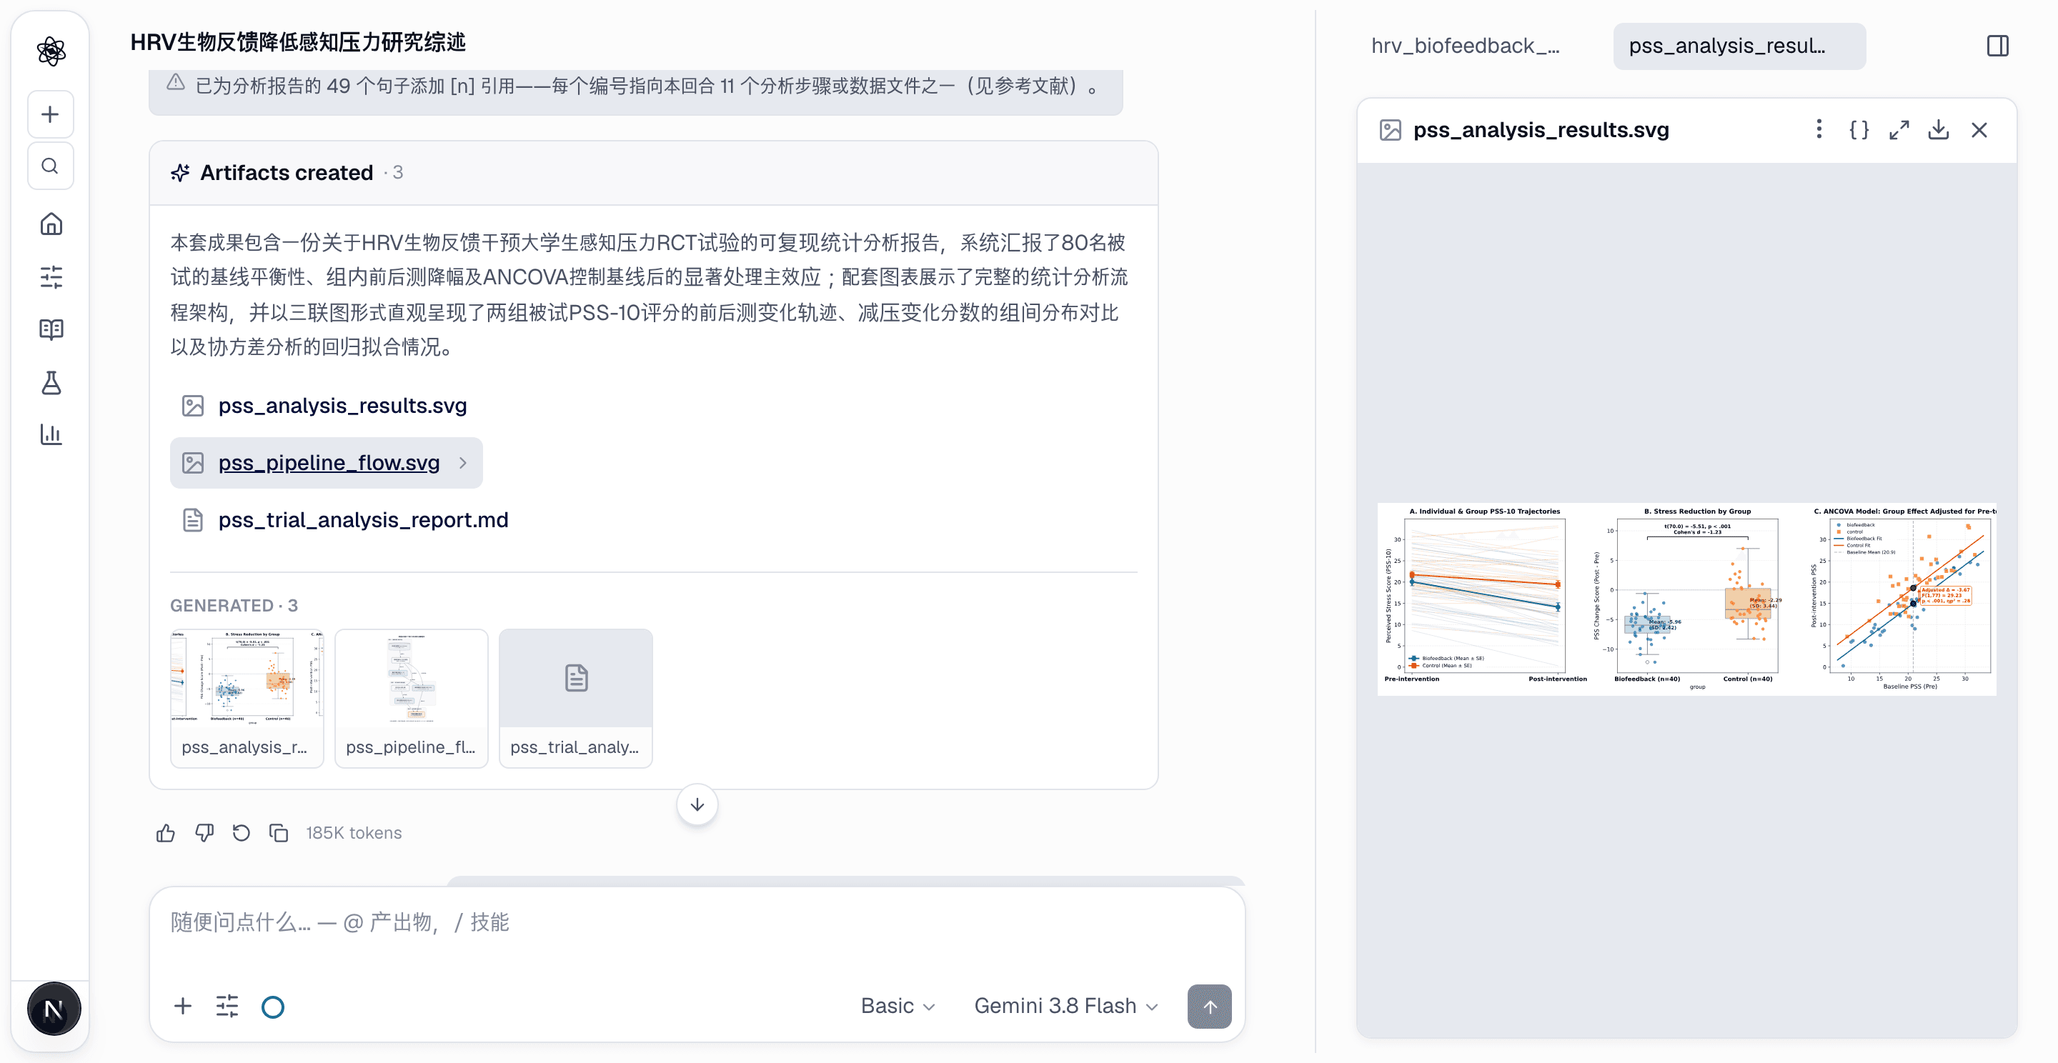The height and width of the screenshot is (1063, 2058).
Task: Toggle the blue circle indicator in input bar
Action: (272, 1007)
